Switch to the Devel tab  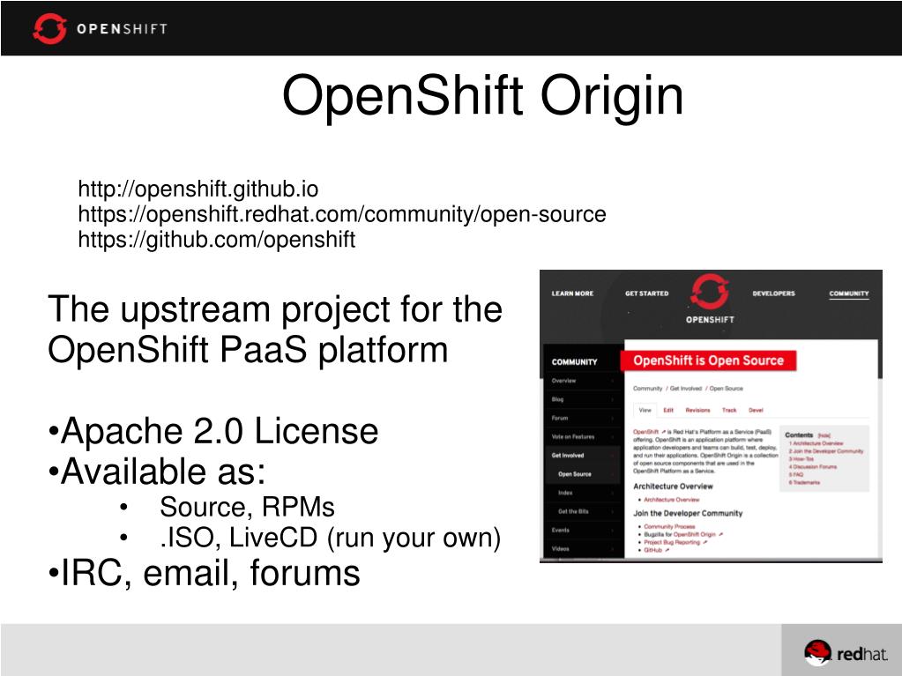(x=756, y=411)
